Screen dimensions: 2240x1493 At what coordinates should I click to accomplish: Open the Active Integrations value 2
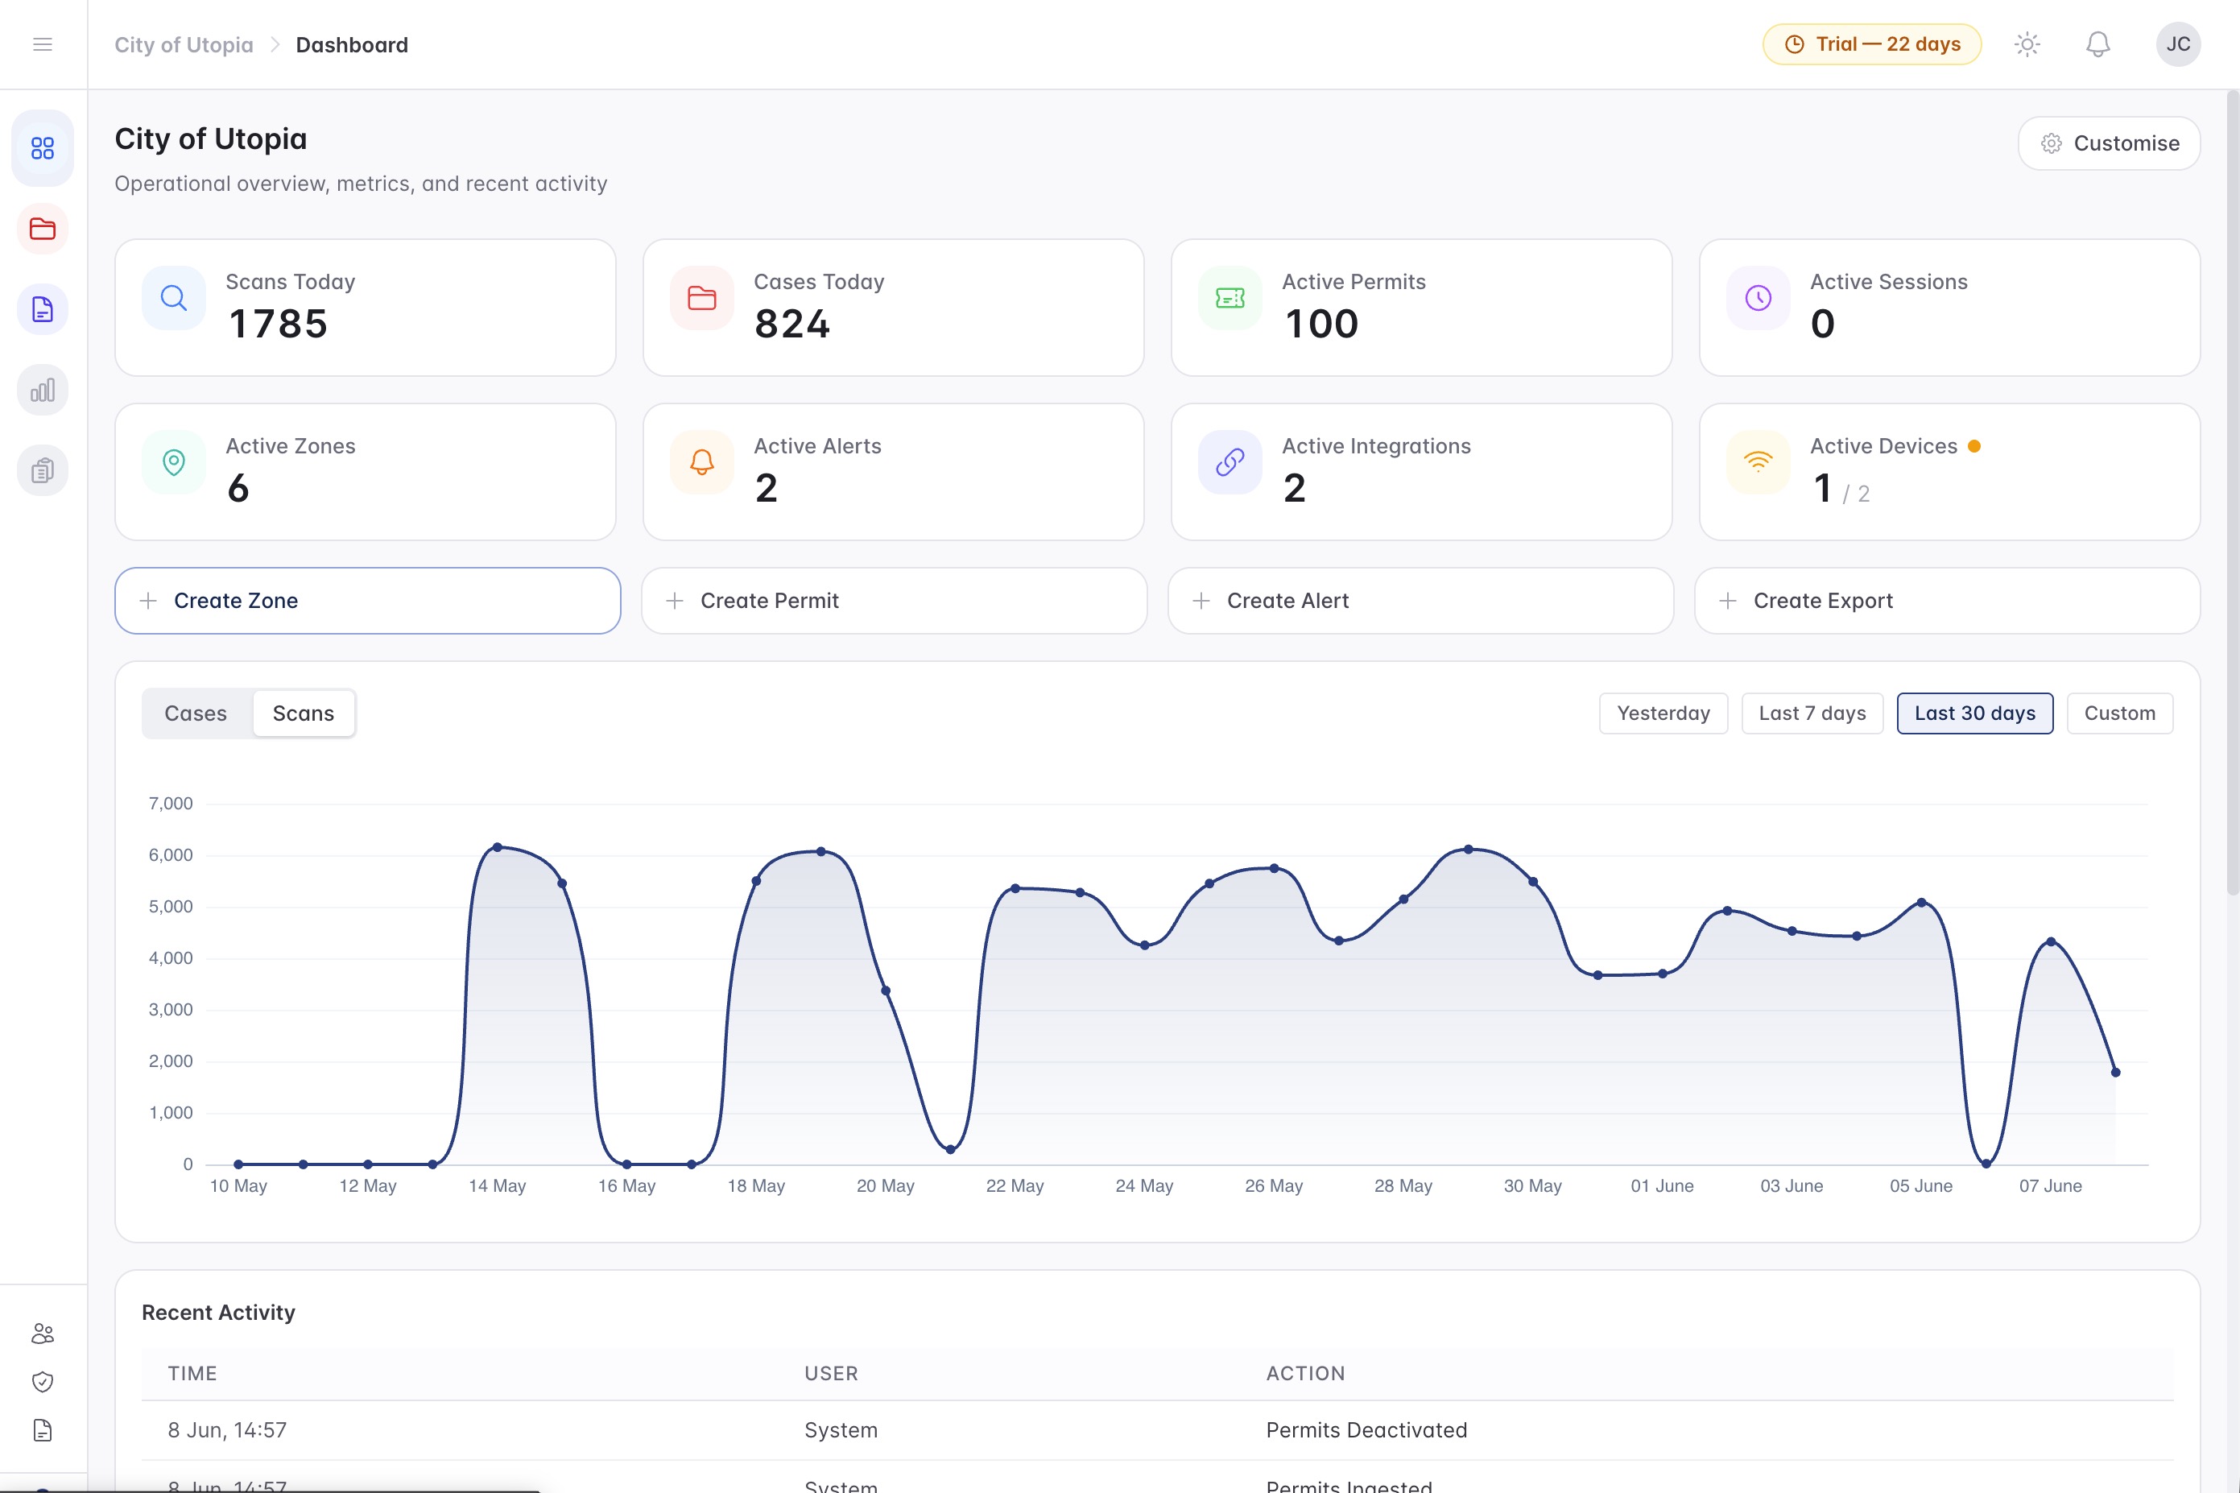point(1295,489)
